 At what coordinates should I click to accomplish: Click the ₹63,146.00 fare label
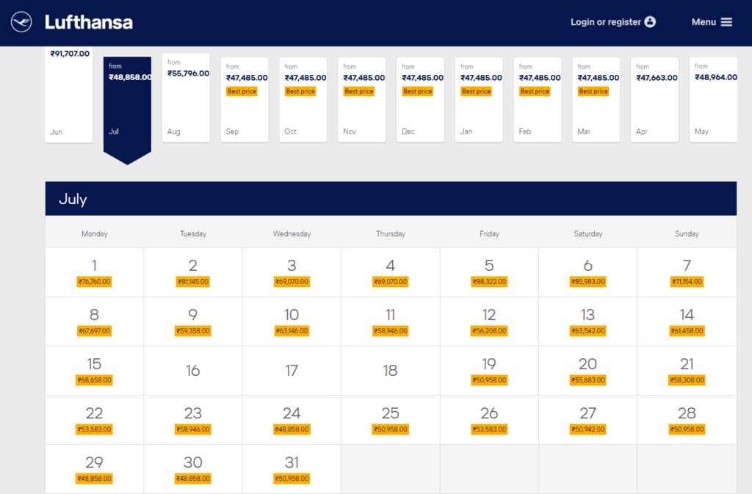click(x=292, y=330)
